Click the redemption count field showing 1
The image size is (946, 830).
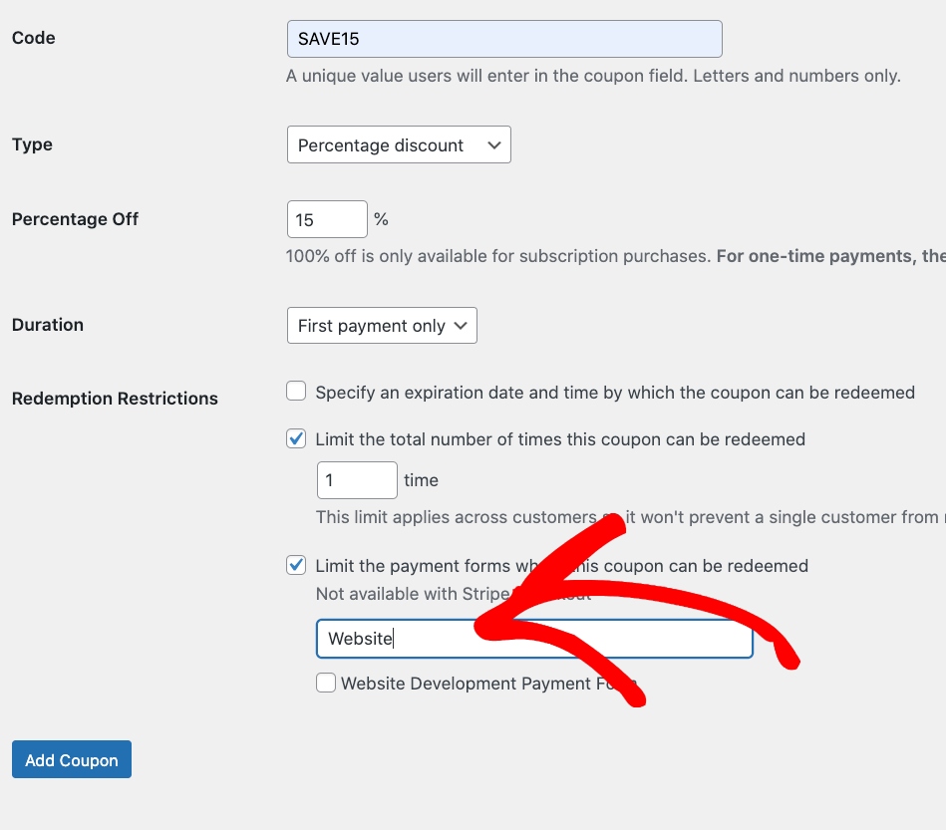(x=357, y=480)
